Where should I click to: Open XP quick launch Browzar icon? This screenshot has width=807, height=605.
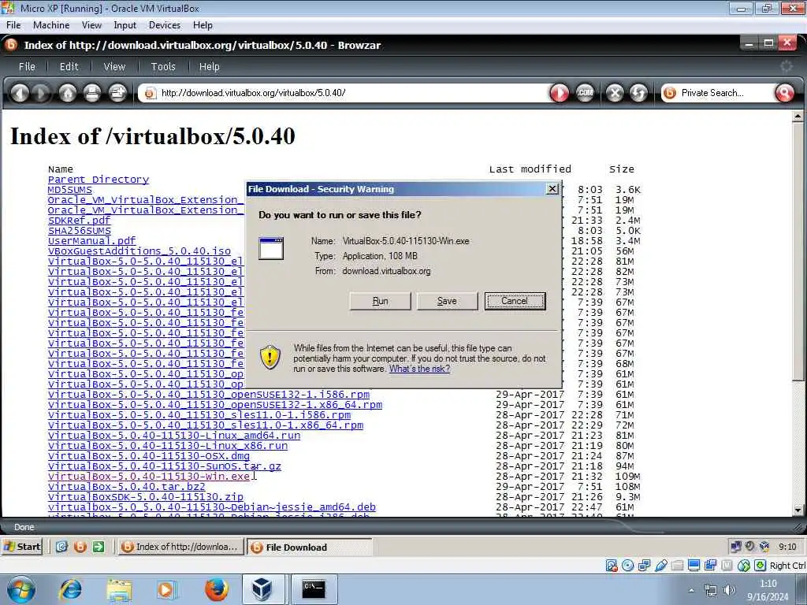tap(80, 547)
